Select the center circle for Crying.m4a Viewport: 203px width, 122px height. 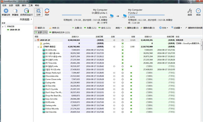(122, 82)
